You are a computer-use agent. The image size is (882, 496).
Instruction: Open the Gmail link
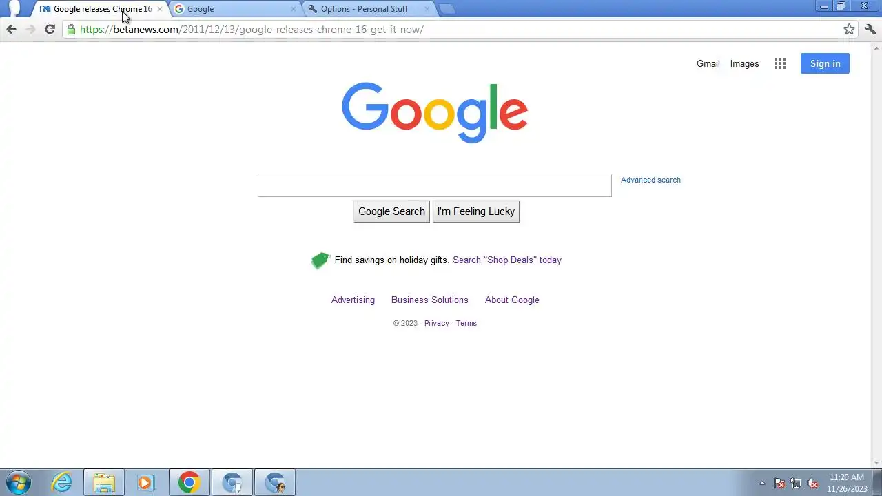coord(708,63)
